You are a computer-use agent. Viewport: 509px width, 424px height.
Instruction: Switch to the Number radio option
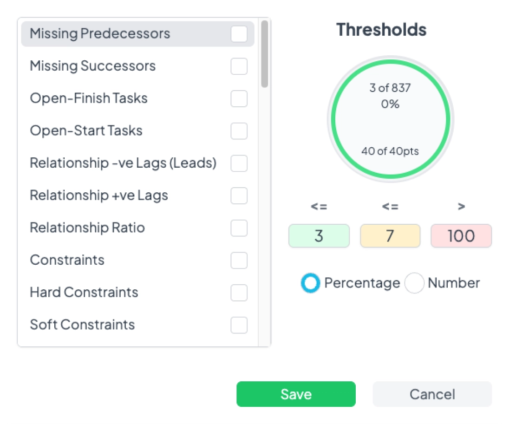[413, 283]
